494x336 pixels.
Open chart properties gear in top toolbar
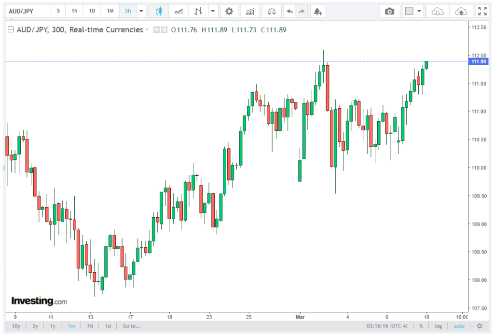(x=229, y=11)
